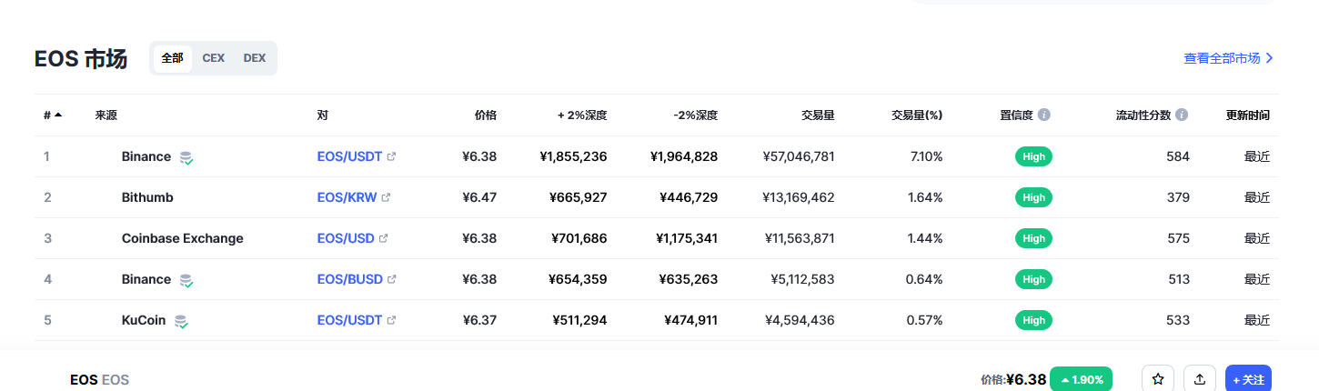Click the share upload icon

1200,379
